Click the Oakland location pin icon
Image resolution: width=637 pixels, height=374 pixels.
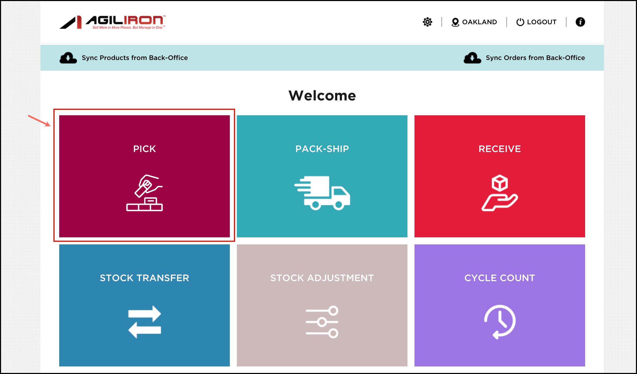click(x=455, y=22)
